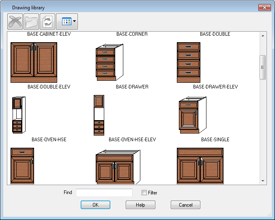
Task: Close the Drawing library window
Action: (264, 8)
